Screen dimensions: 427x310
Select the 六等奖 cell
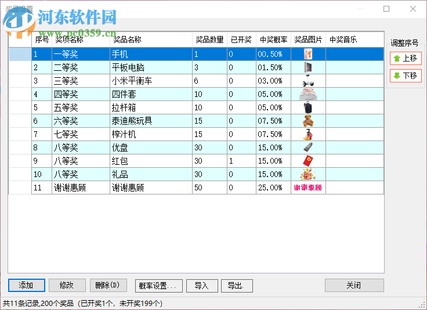(x=81, y=121)
